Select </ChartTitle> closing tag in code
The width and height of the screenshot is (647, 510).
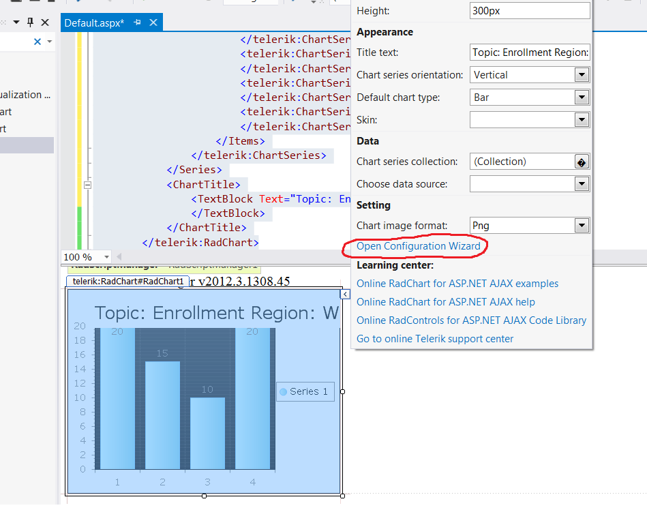tap(207, 228)
